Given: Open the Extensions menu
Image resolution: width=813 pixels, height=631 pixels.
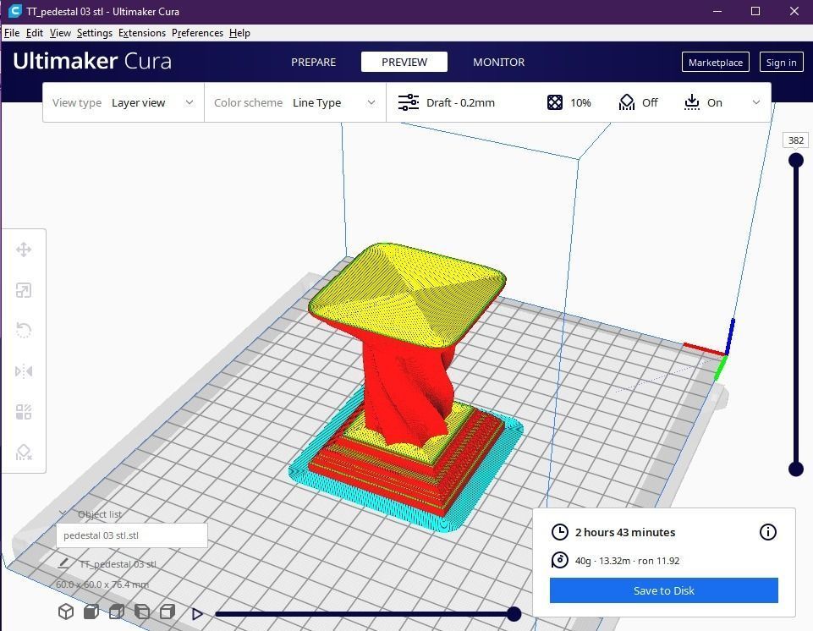Looking at the screenshot, I should coord(142,33).
